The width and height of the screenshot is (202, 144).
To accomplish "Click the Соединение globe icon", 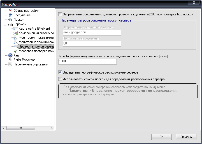I will [x=10, y=15].
